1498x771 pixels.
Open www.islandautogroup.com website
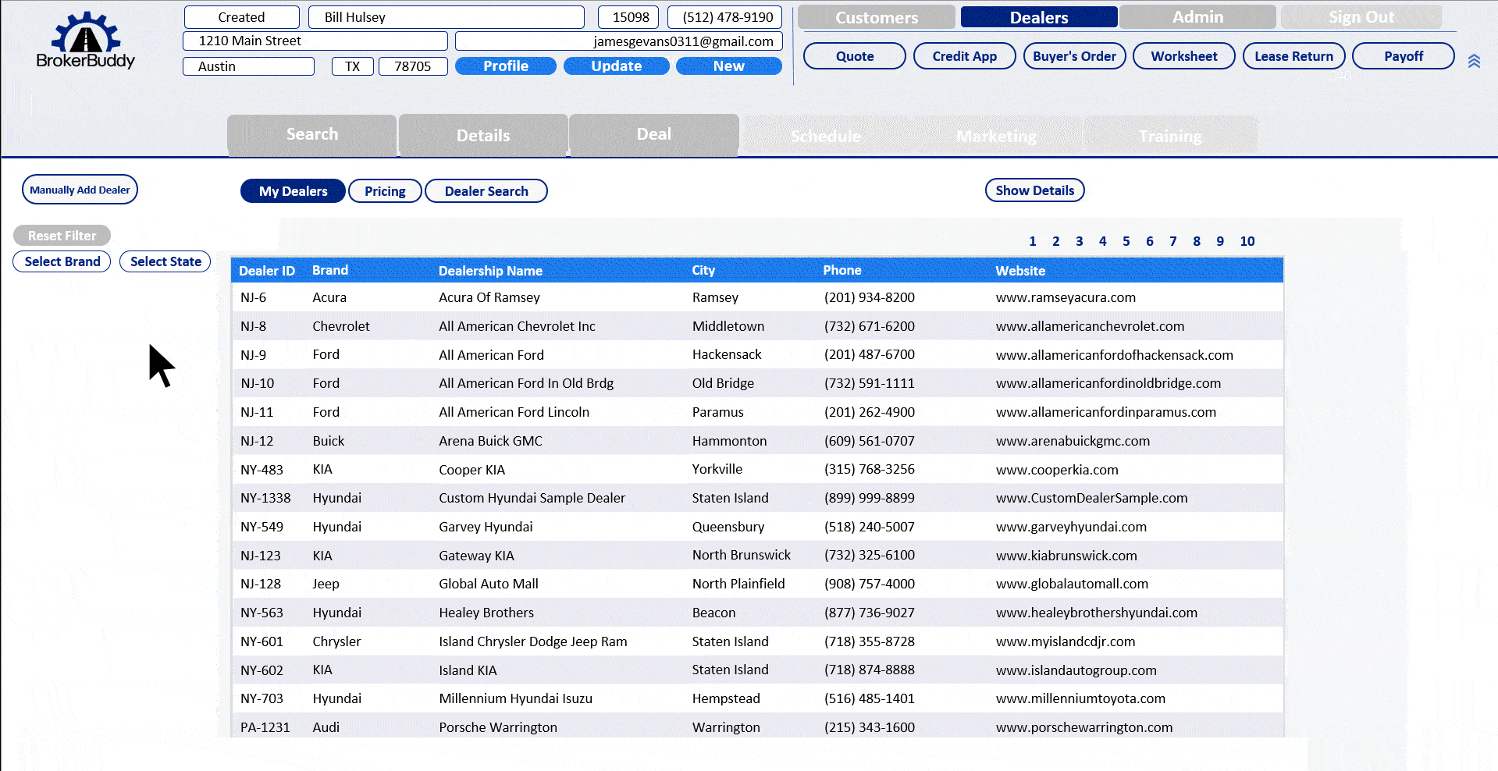[1076, 670]
